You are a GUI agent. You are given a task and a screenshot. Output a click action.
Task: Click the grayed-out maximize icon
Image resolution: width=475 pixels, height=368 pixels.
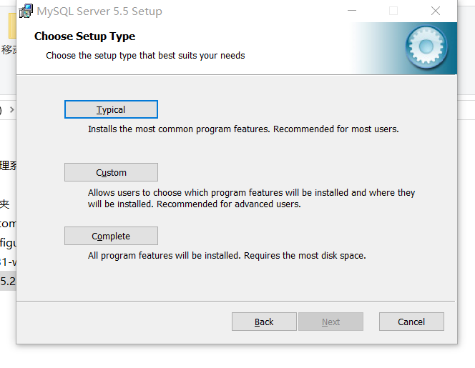(x=393, y=11)
